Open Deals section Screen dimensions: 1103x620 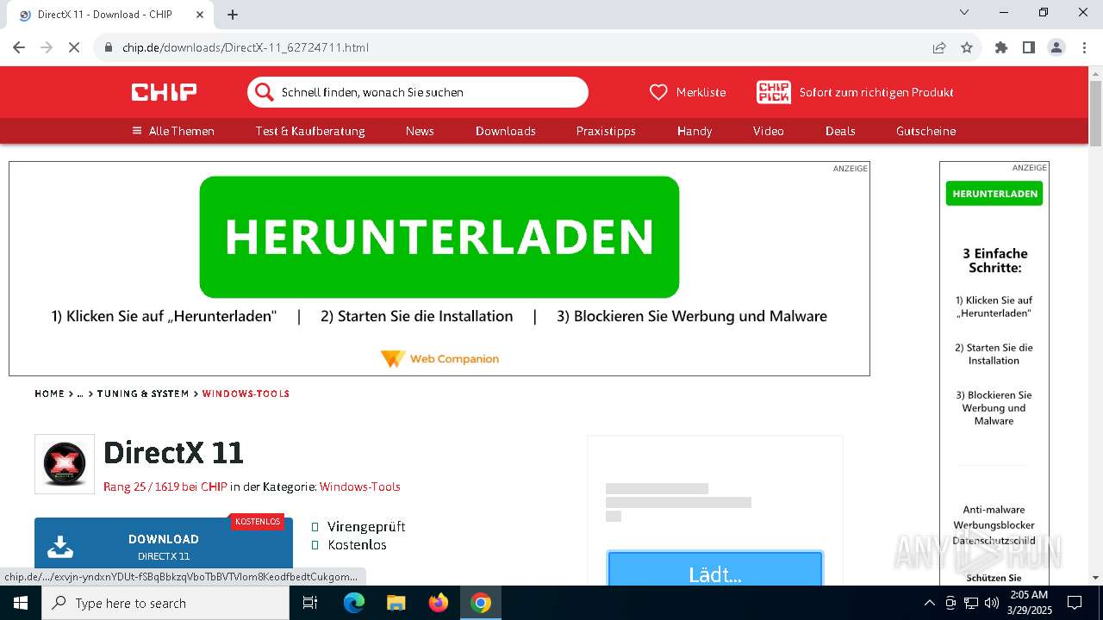(840, 131)
